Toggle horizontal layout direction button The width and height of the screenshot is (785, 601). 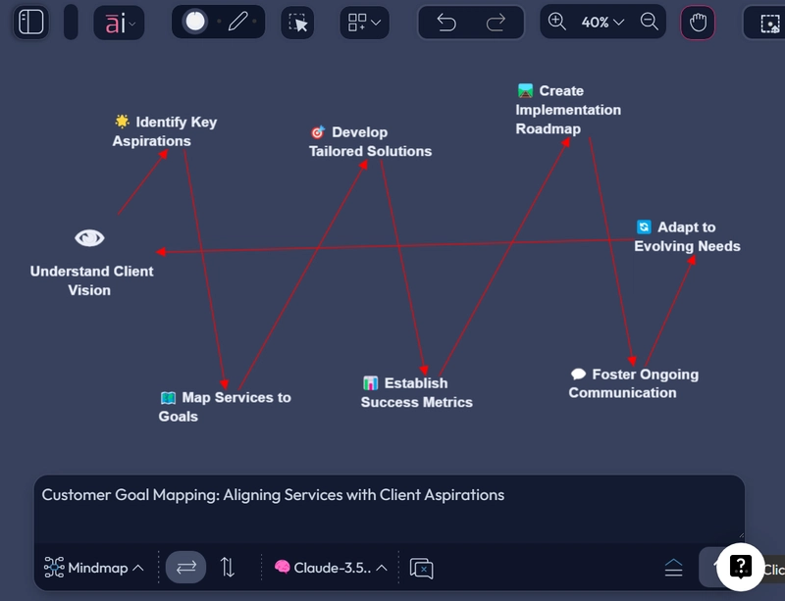185,567
